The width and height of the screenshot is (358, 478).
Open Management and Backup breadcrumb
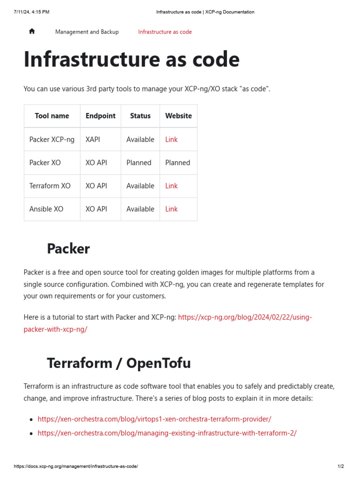pos(87,32)
